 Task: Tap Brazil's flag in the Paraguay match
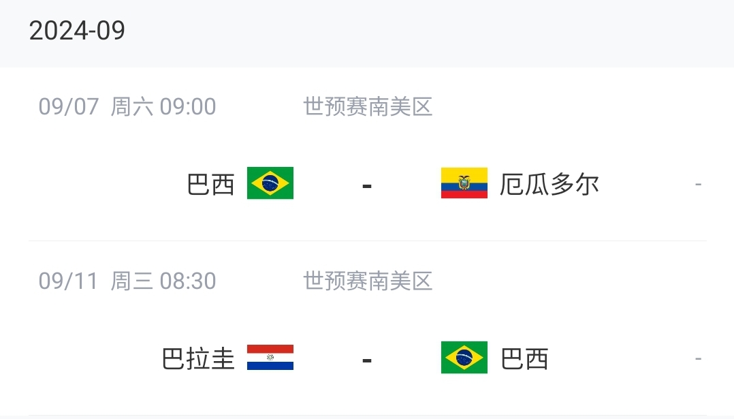pos(464,358)
